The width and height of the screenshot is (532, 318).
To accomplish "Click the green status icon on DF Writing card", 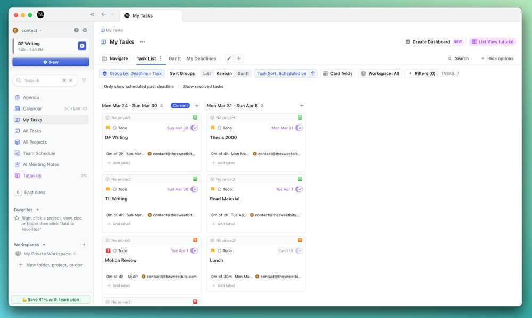I will 195,118.
